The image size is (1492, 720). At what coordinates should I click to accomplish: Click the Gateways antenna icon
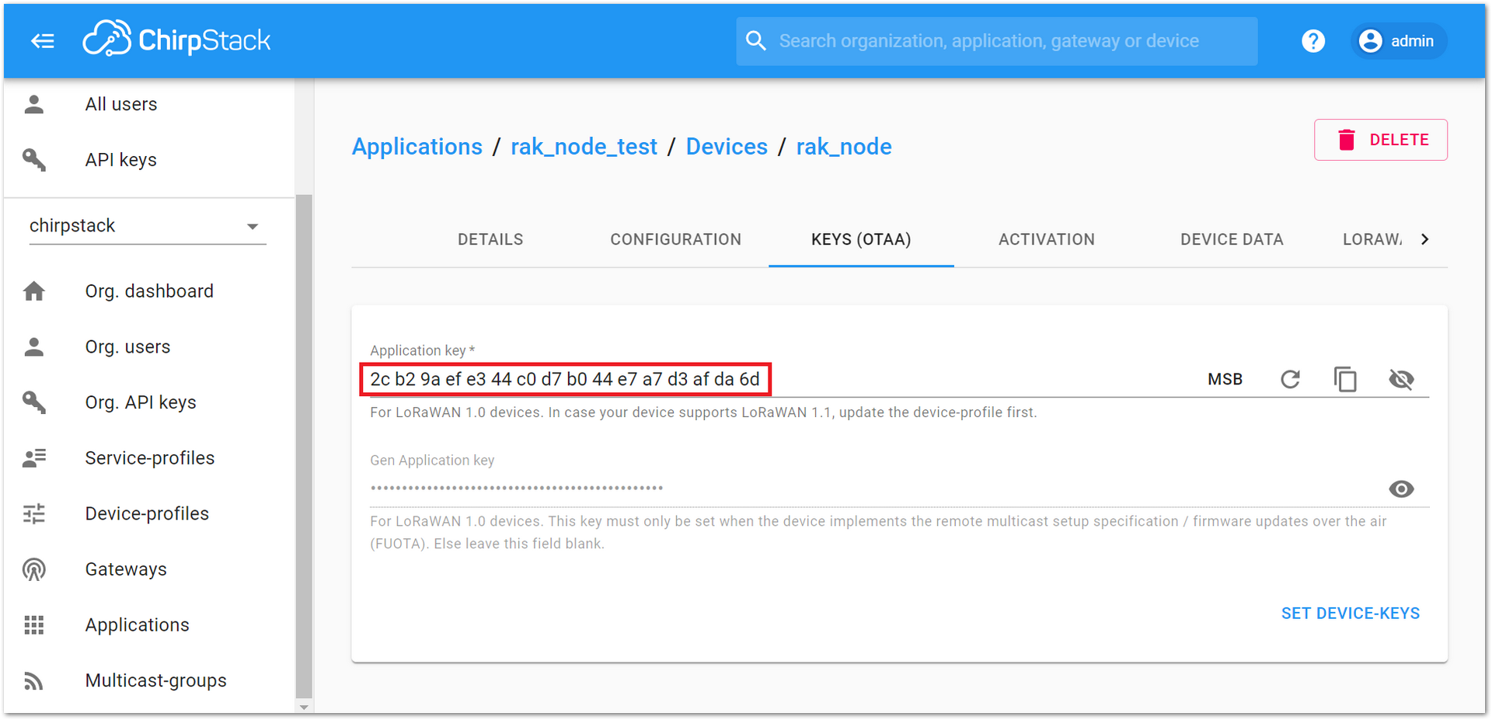pos(34,569)
